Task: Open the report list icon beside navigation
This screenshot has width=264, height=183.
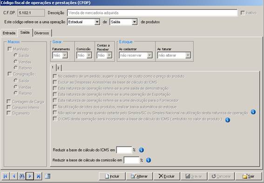Action: [47, 176]
